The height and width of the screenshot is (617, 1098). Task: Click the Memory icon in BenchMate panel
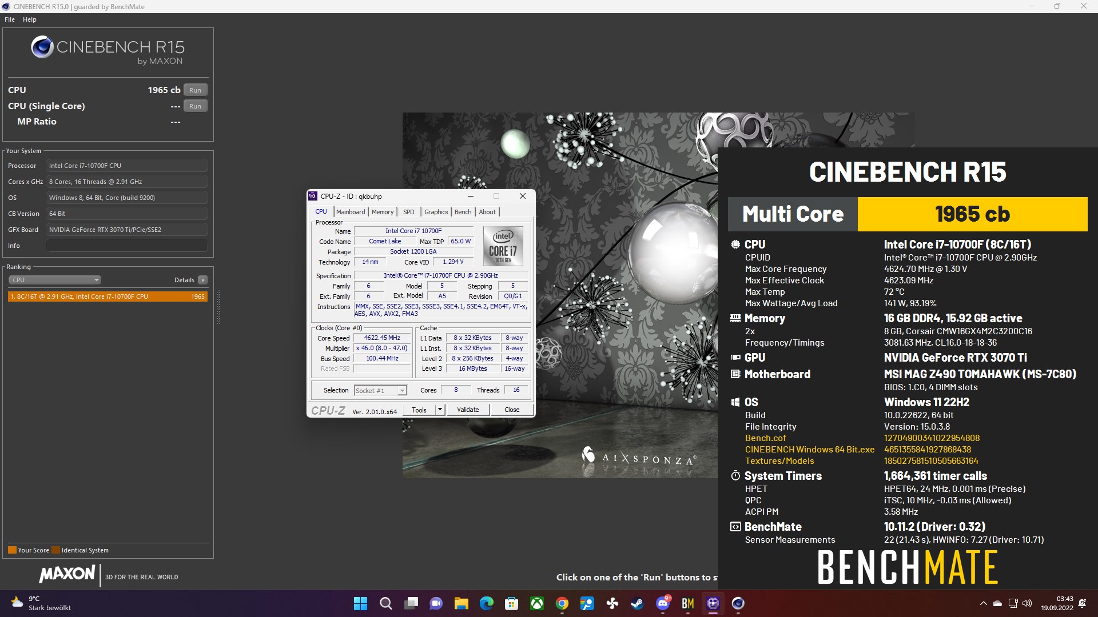tap(735, 318)
